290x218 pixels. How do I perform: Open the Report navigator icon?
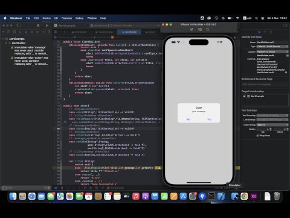49,32
